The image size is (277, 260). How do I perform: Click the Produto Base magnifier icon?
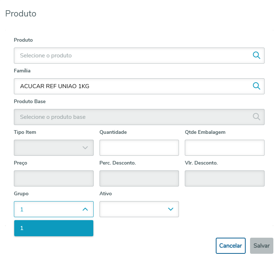257,117
